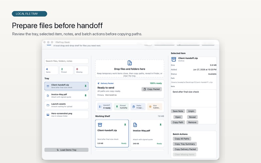Click the 0 Missing stat card

tap(81, 70)
